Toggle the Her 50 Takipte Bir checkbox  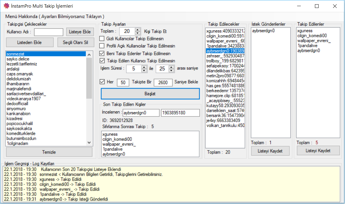pyautogui.click(x=102, y=82)
